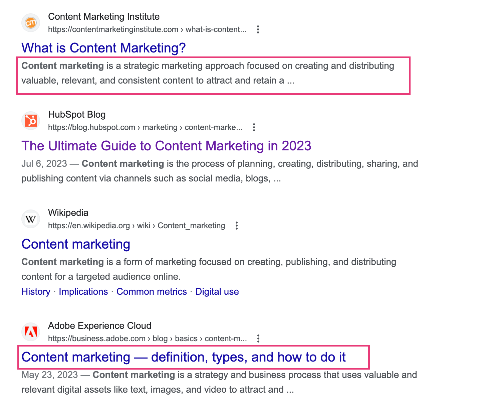The height and width of the screenshot is (405, 492).
Task: Click the Content Marketing Institute favicon
Action: 31,23
